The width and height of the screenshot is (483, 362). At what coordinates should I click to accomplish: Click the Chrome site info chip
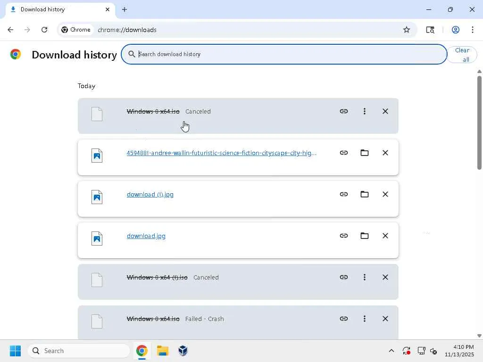(x=76, y=30)
